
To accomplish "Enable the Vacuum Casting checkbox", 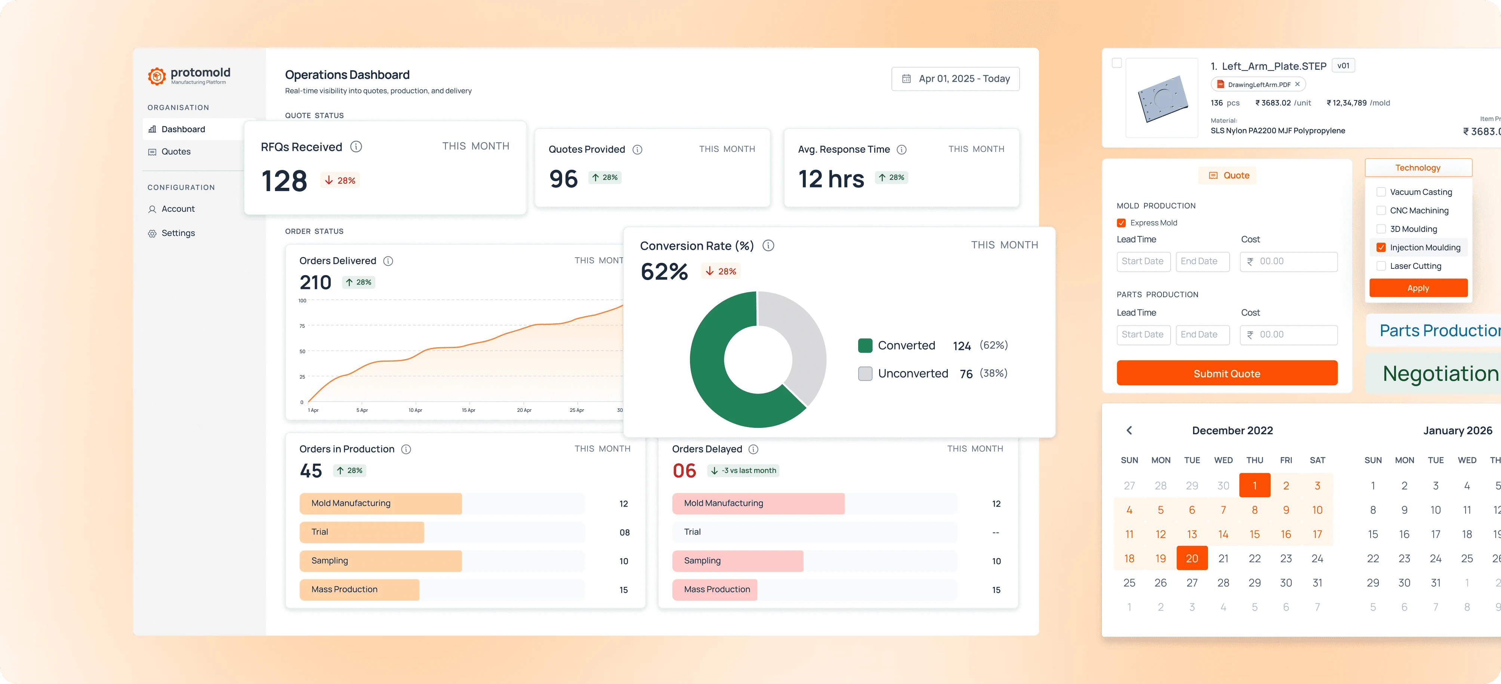I will [x=1380, y=192].
